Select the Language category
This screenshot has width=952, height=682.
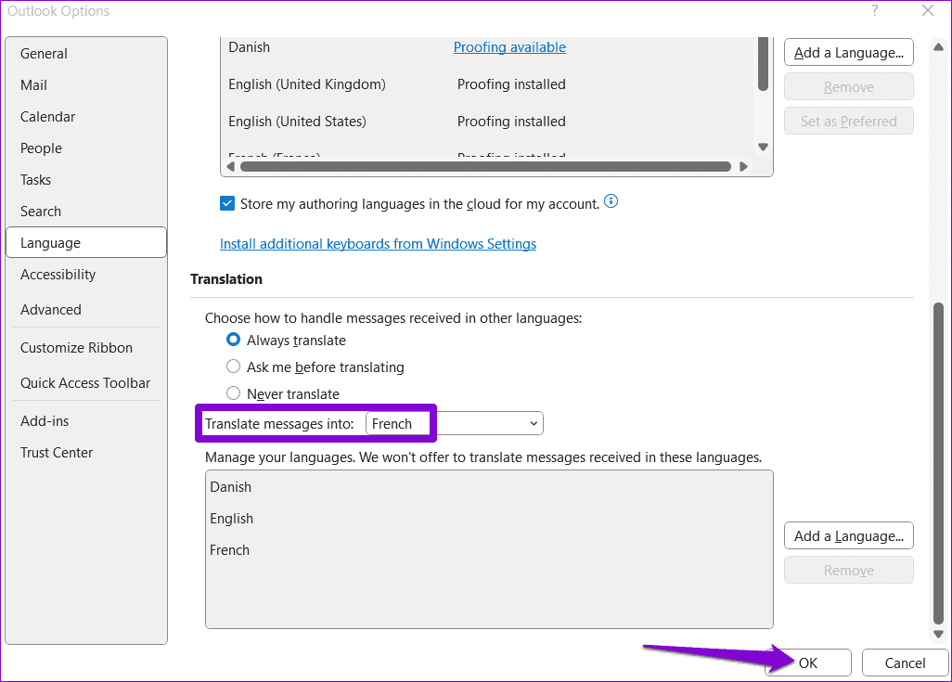86,242
